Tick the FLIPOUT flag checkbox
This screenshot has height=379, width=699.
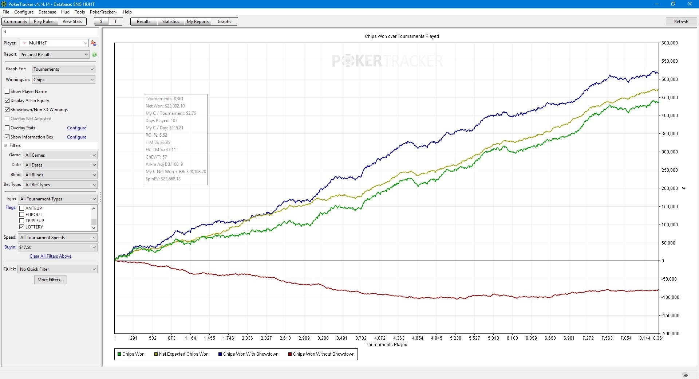(x=22, y=215)
